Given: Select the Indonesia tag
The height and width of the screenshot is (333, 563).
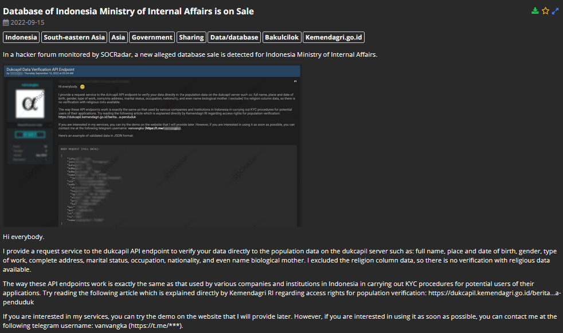Looking at the screenshot, I should [21, 37].
